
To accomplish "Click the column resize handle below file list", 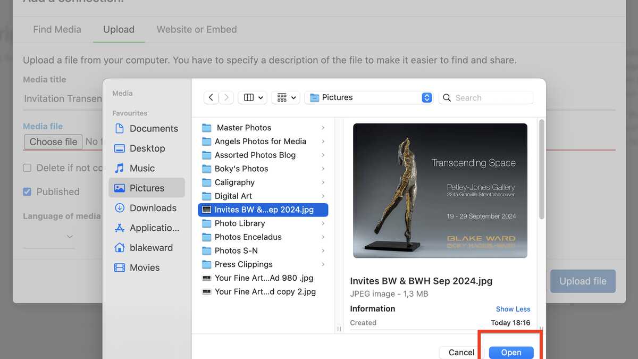I will point(339,329).
